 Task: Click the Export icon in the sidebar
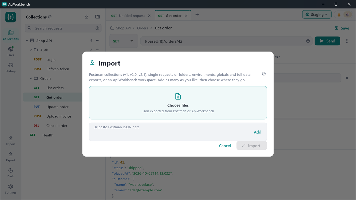click(x=10, y=157)
